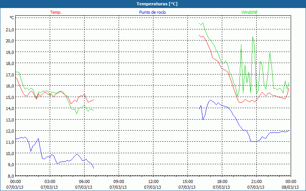This screenshot has width=306, height=191.
Task: Click the 10,0 y-axis value
Action: (x=10, y=154)
